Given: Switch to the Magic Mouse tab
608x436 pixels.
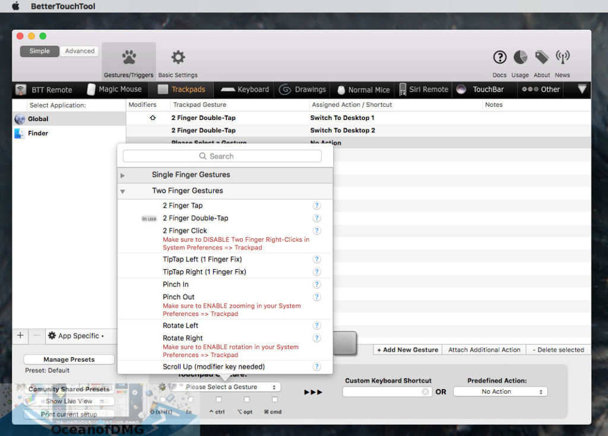Looking at the screenshot, I should 115,89.
